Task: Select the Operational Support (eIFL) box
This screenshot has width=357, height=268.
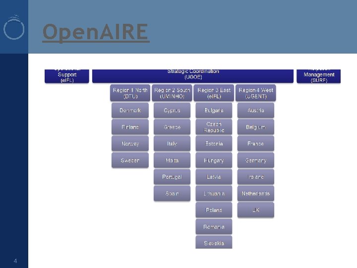Action: 67,76
